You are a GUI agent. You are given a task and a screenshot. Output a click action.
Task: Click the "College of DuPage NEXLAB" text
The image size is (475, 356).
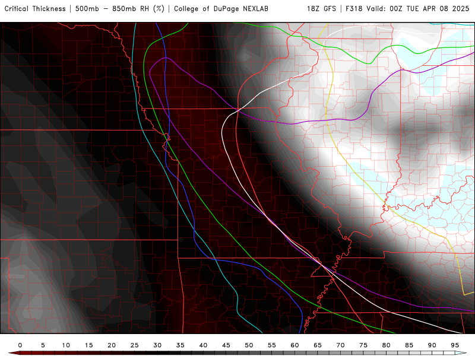(x=221, y=9)
